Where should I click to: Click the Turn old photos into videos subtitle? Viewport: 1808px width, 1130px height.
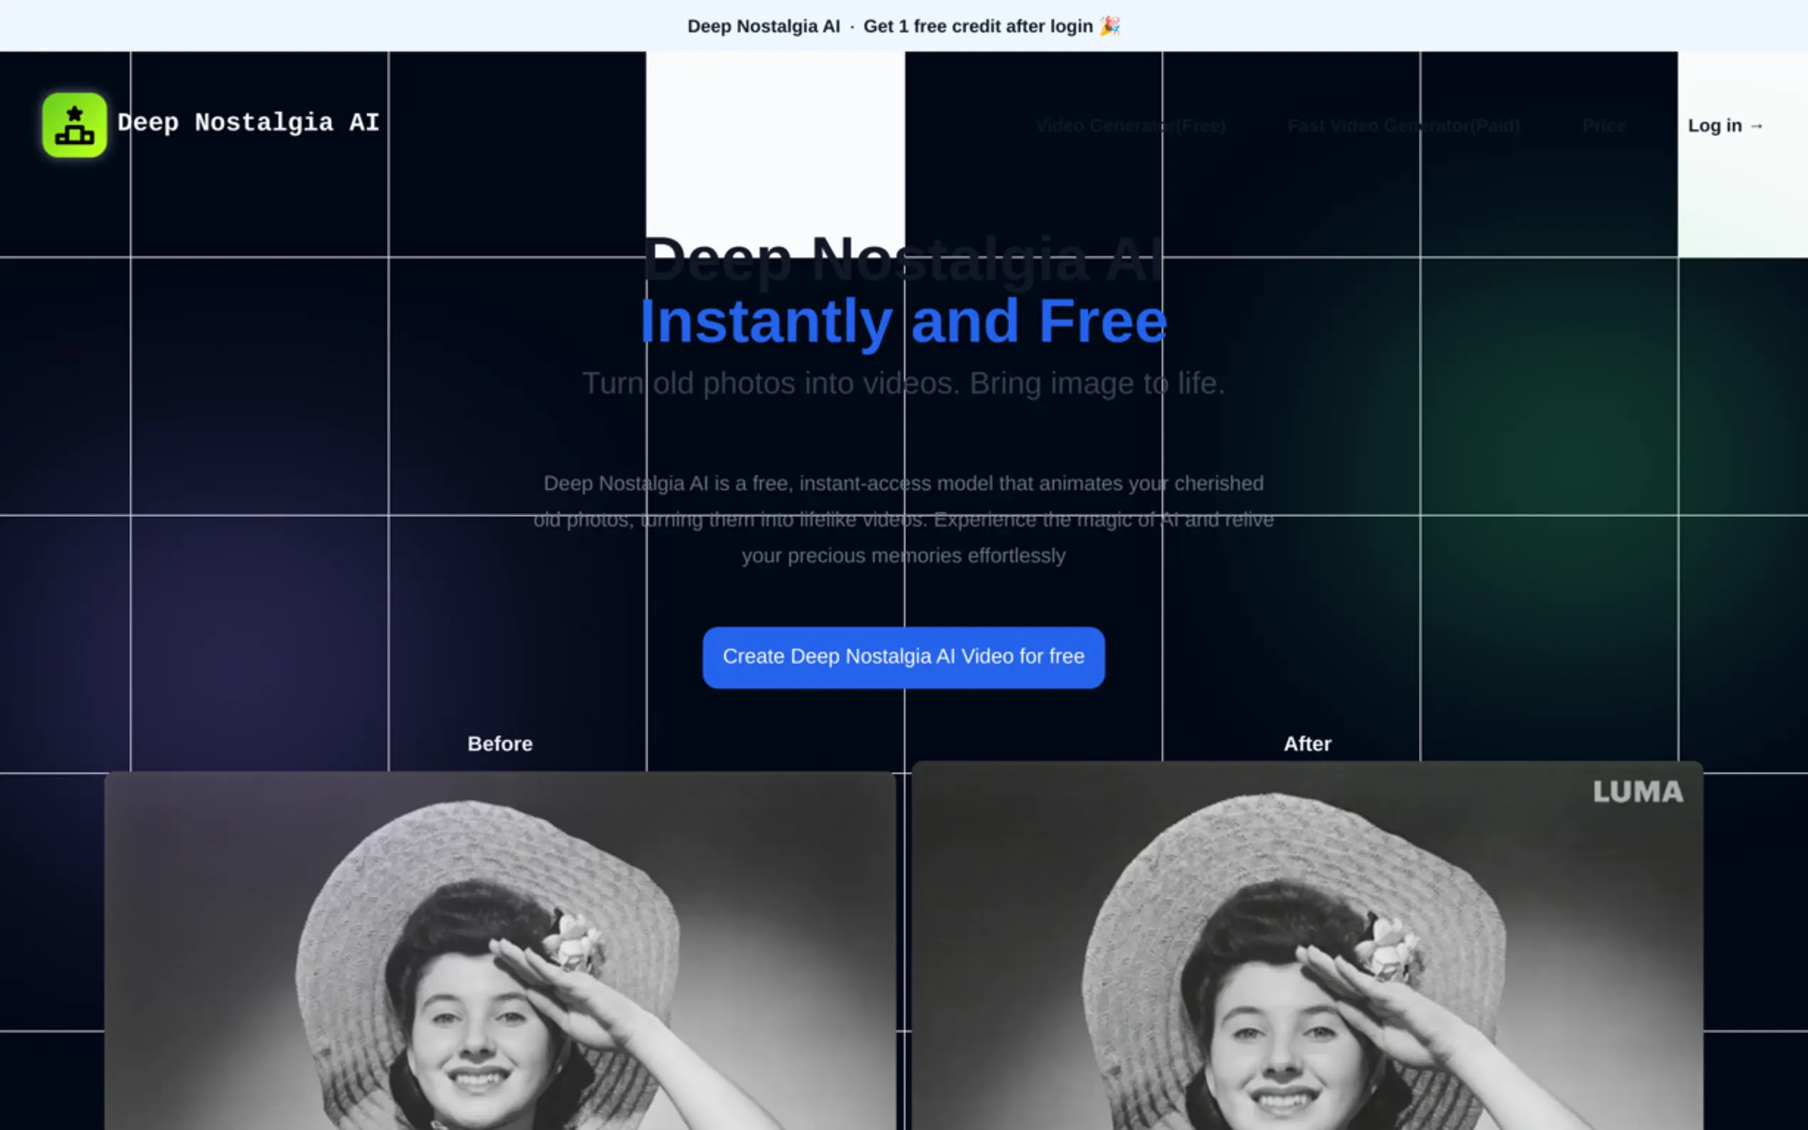(x=903, y=384)
